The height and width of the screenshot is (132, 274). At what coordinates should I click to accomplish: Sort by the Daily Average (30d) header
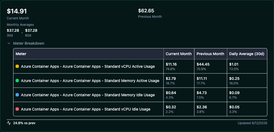(247, 54)
